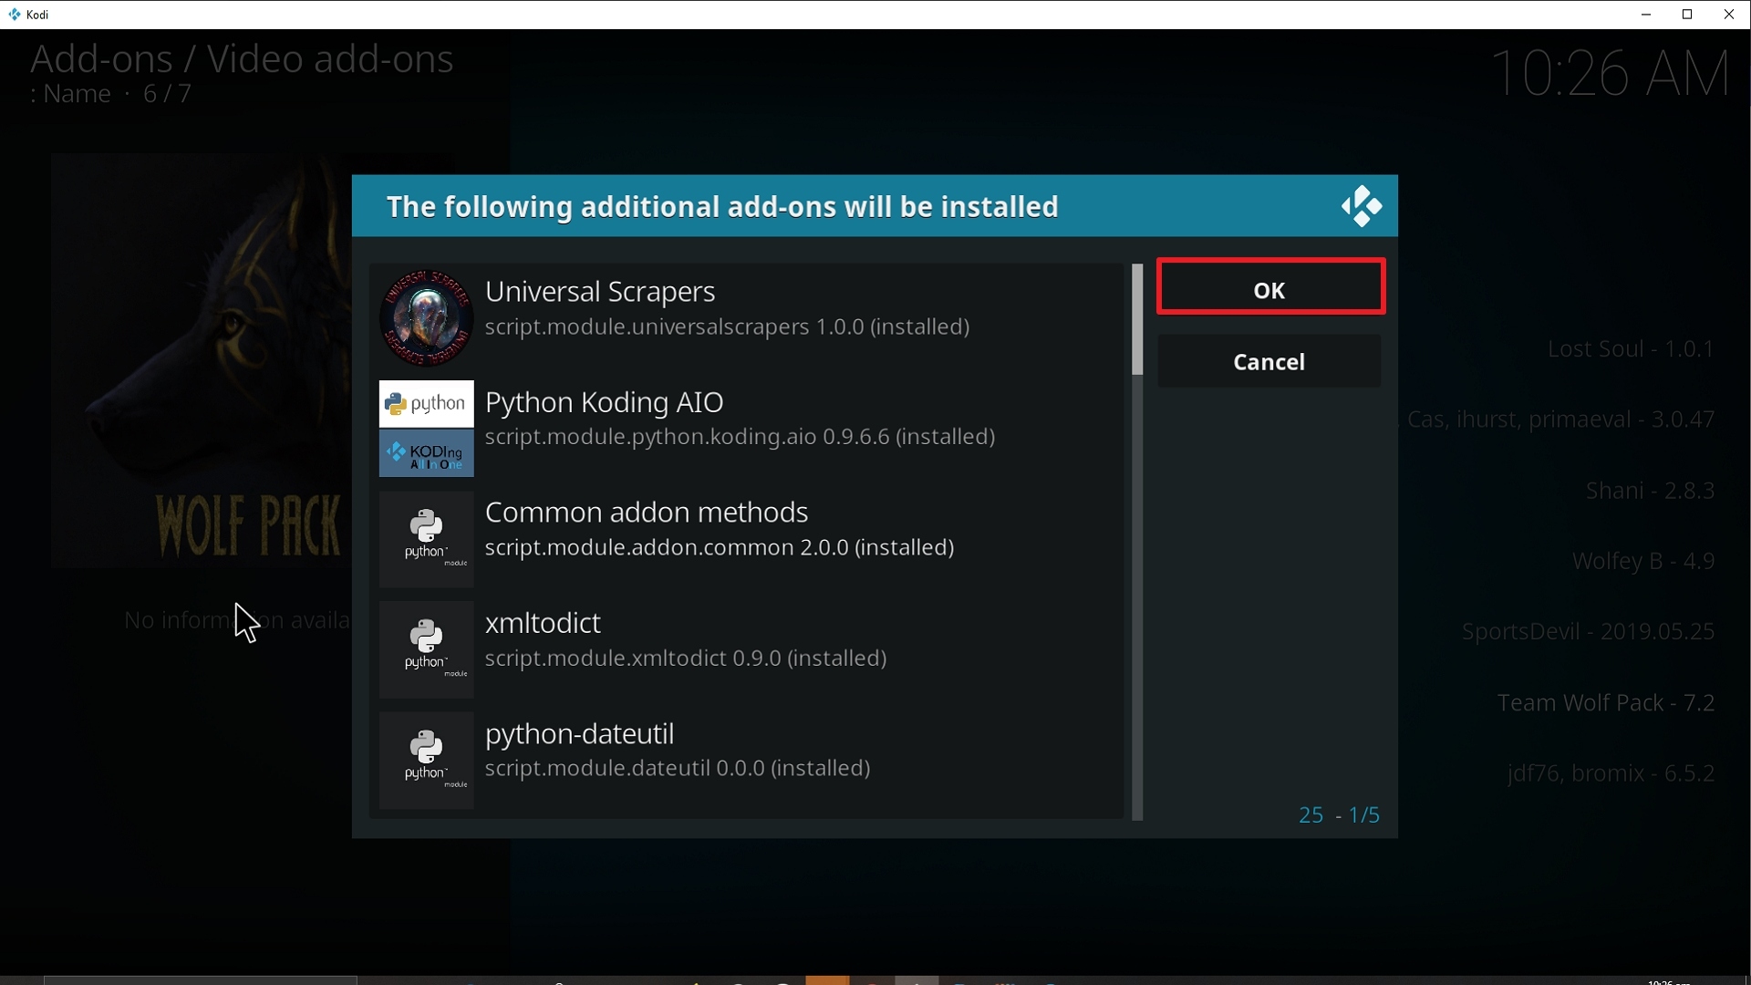Click script.module.python.koding.aio 0.9.6.6 text
This screenshot has width=1751, height=985.
[740, 438]
